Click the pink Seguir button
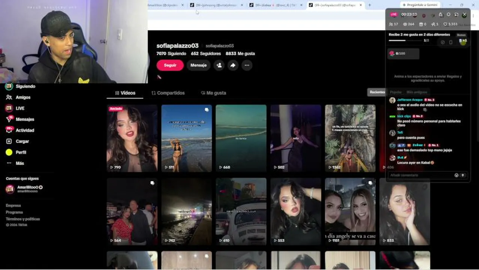Viewport: 479px width, 270px height. point(170,65)
